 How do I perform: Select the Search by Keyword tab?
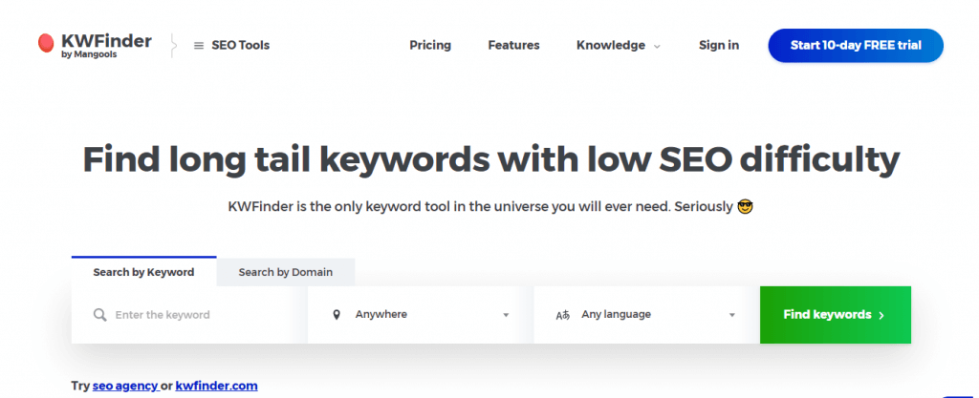click(x=143, y=272)
